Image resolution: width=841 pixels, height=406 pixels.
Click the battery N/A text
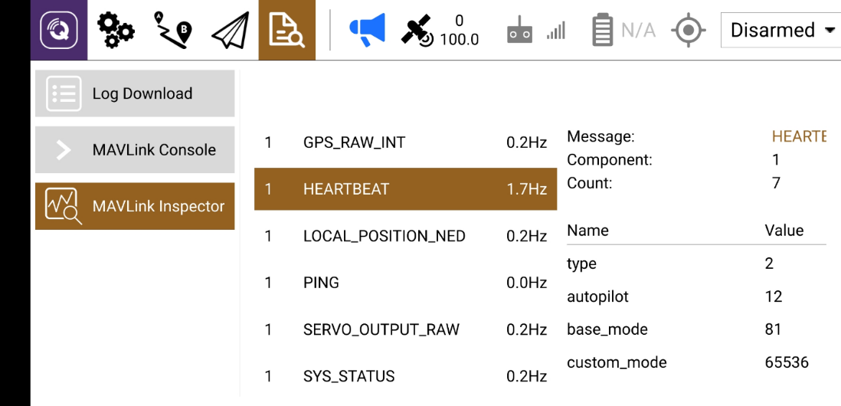tap(638, 31)
